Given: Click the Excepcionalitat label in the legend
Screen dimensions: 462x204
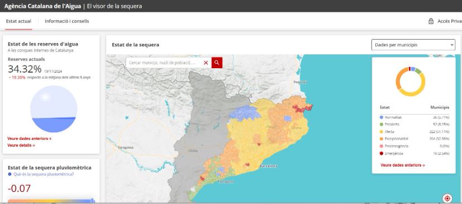Looking at the screenshot, I should pos(397,139).
